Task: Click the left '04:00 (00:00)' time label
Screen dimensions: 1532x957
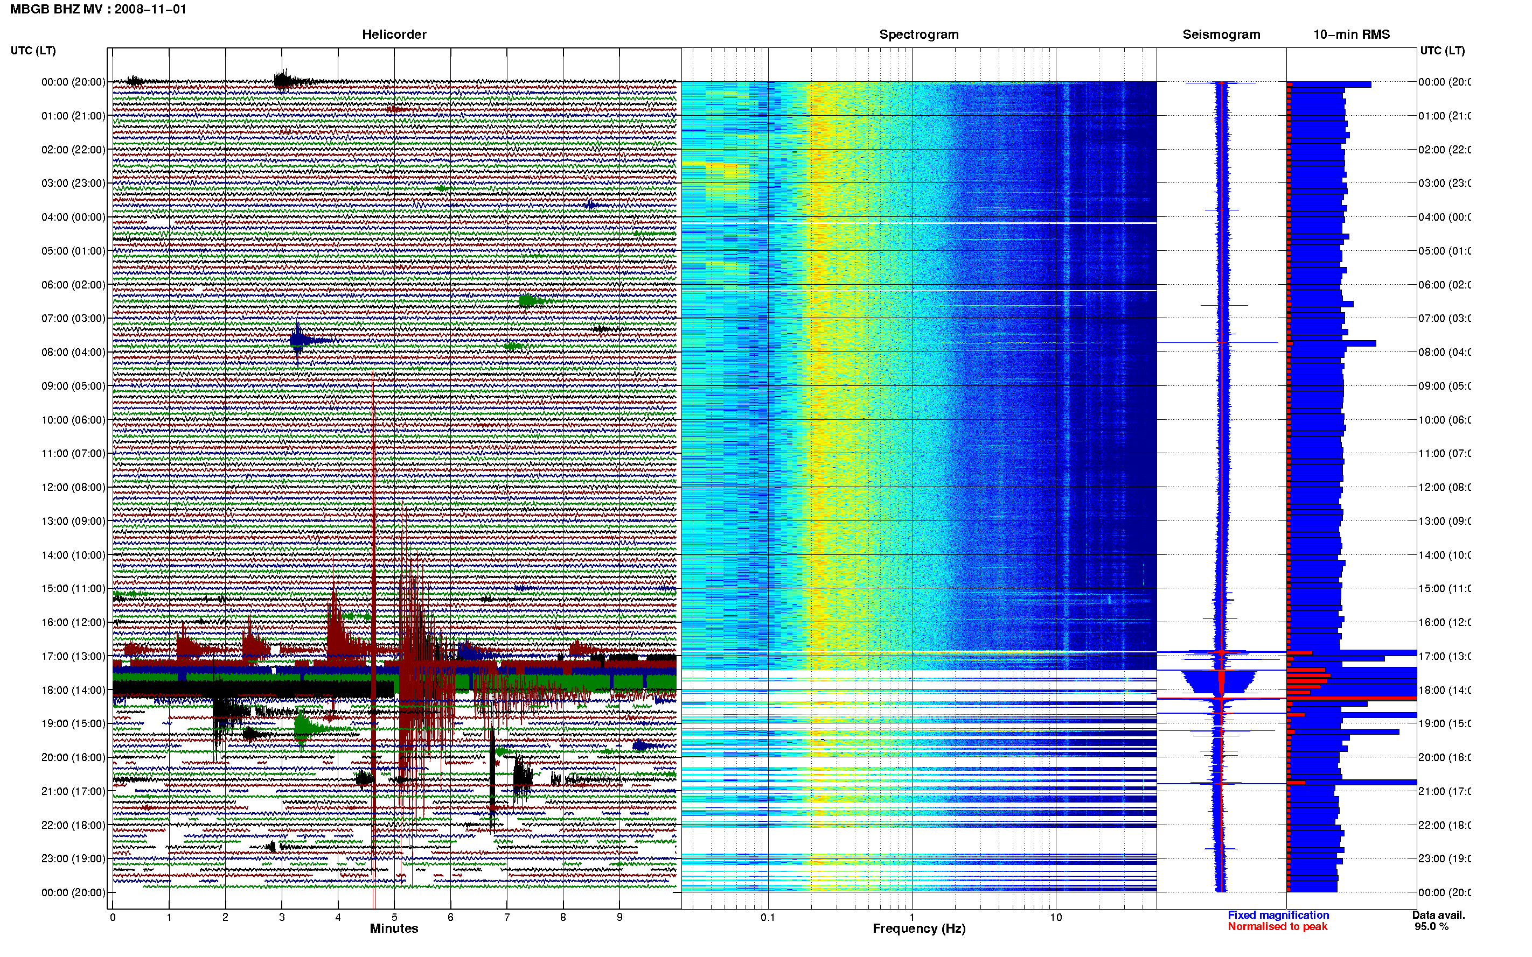Action: (x=73, y=217)
